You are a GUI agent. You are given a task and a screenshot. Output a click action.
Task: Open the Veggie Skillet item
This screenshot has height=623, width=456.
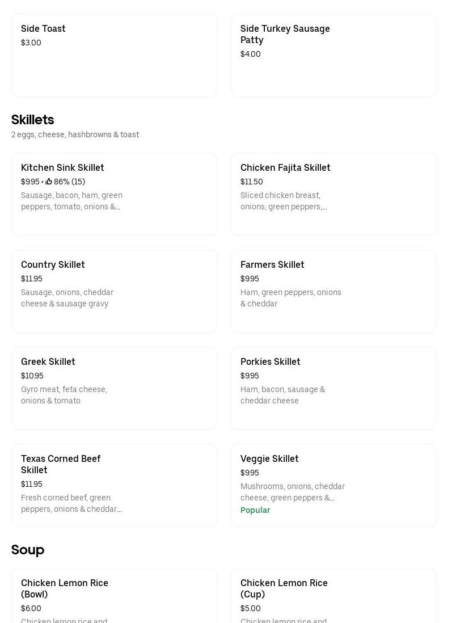point(333,485)
